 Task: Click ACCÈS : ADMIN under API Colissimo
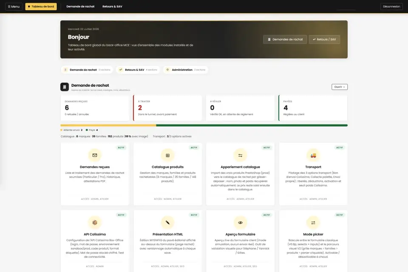point(95,266)
